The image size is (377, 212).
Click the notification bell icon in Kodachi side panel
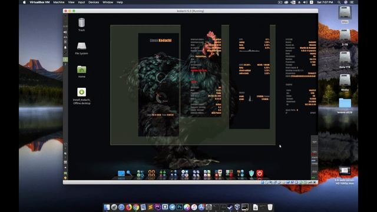(65, 47)
